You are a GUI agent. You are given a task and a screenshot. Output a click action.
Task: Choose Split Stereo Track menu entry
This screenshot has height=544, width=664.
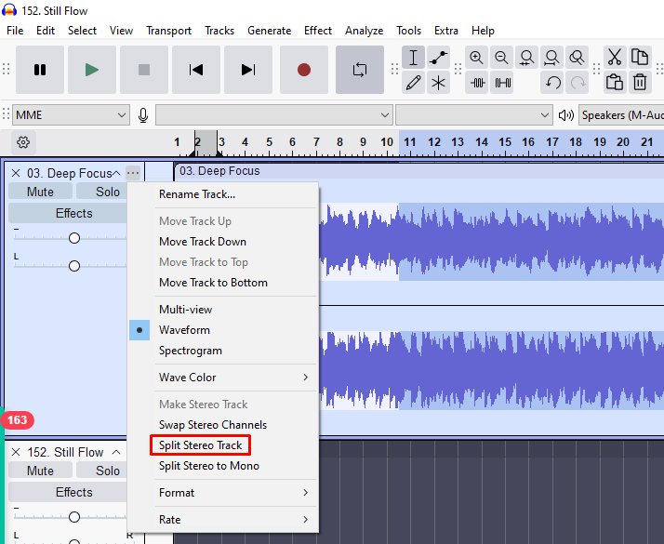[x=223, y=445]
